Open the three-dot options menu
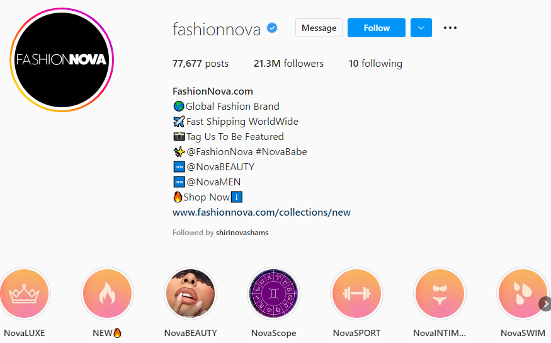This screenshot has height=343, width=551. (x=450, y=28)
